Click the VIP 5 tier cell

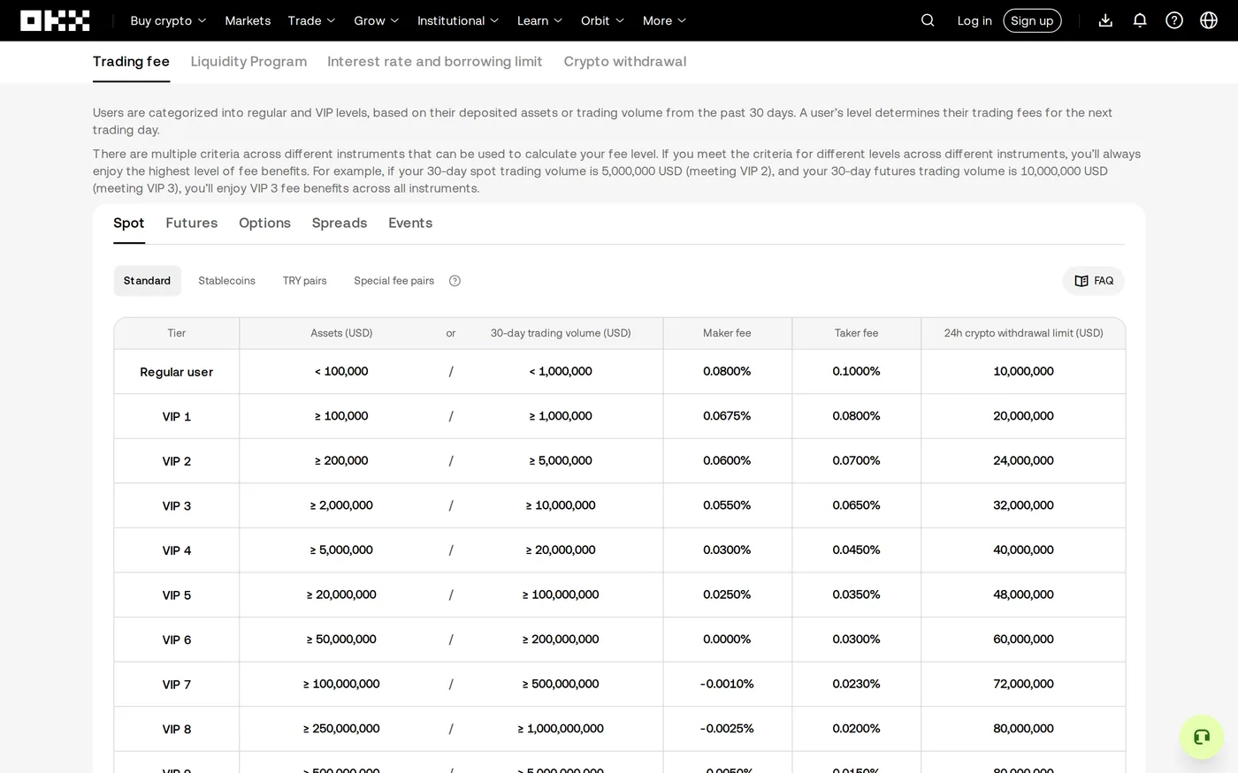click(x=177, y=595)
